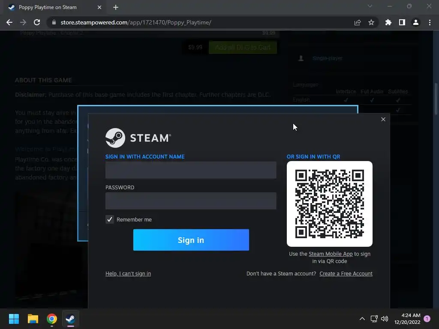Click the QR code sign-in image
The image size is (439, 329).
pyautogui.click(x=330, y=203)
